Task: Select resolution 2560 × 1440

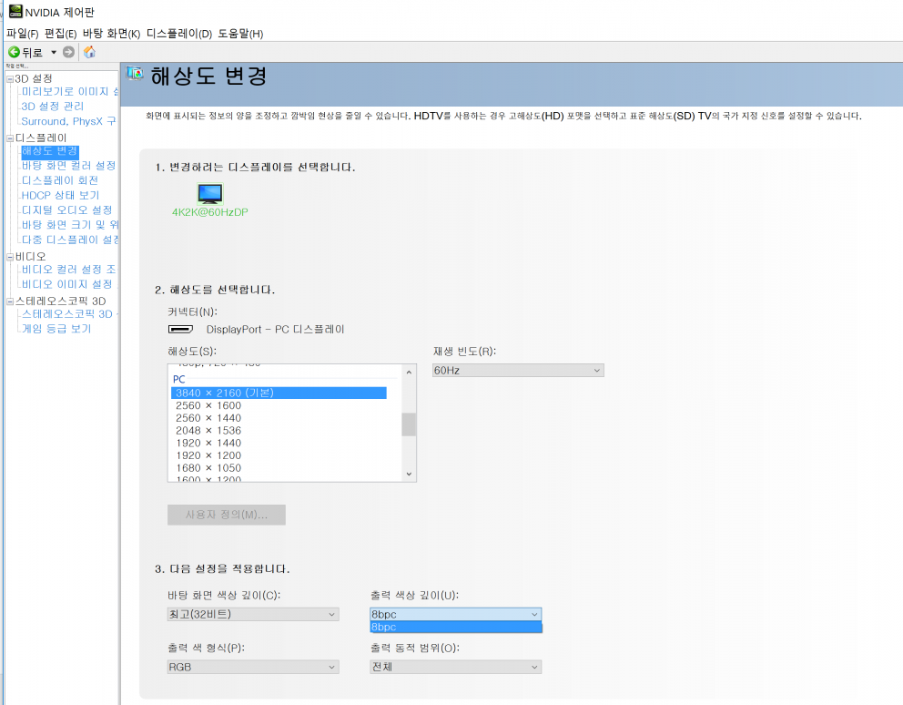Action: (x=208, y=418)
